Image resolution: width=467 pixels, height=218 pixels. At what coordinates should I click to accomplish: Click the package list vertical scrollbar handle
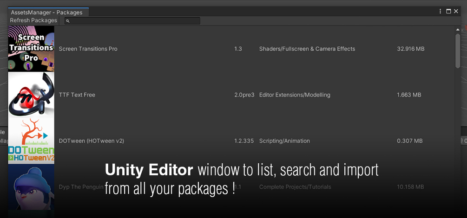[x=458, y=51]
